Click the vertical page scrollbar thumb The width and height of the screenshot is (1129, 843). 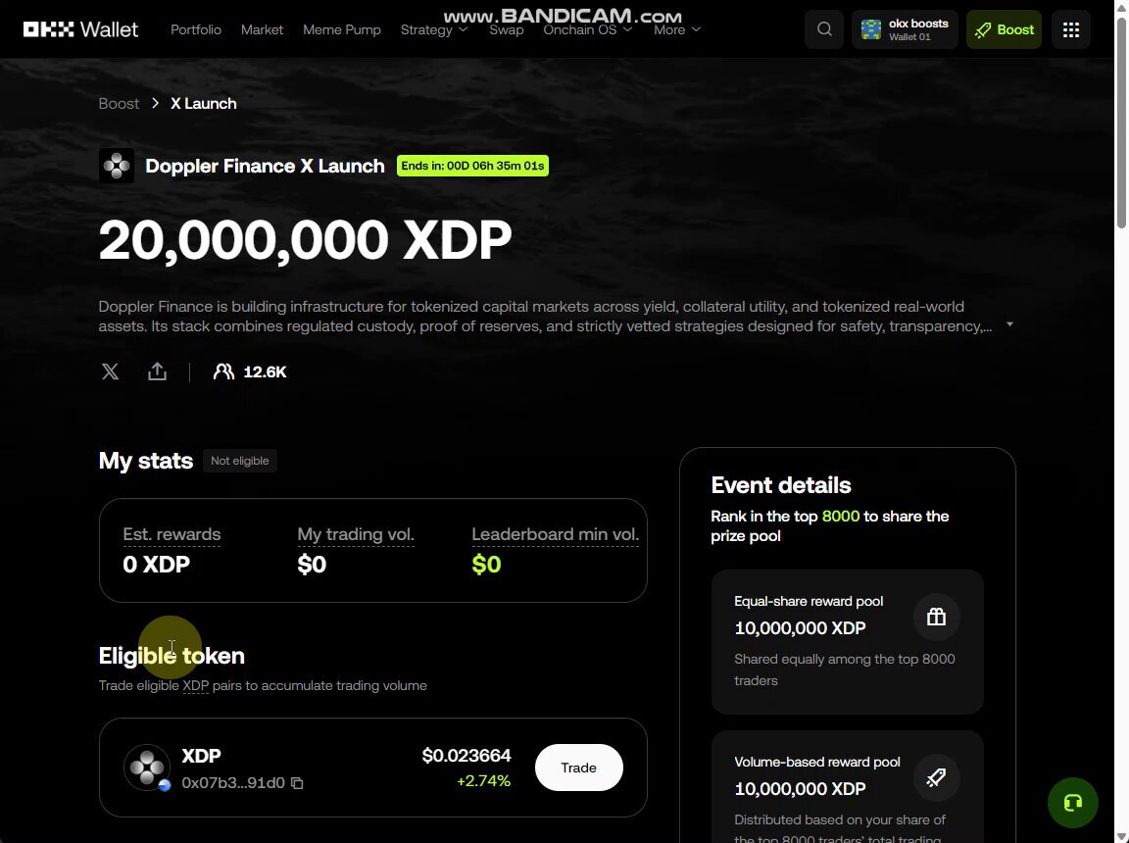[1121, 123]
